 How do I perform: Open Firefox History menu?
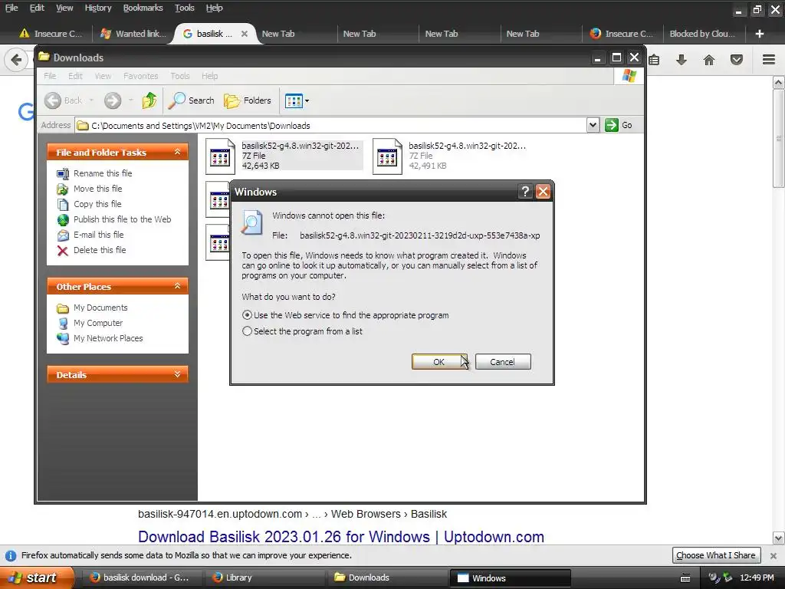tap(97, 8)
